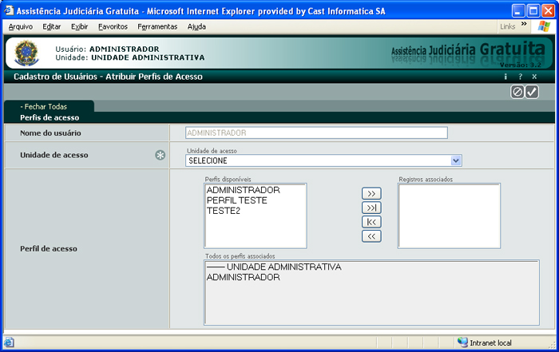Screen dimensions: 559x352
Task: Click the '>>|' add all profiles button
Action: [371, 208]
